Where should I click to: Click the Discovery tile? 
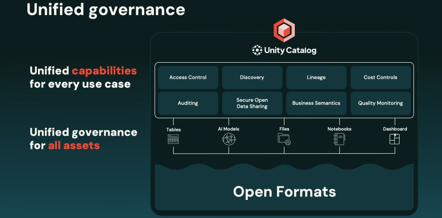pos(252,77)
